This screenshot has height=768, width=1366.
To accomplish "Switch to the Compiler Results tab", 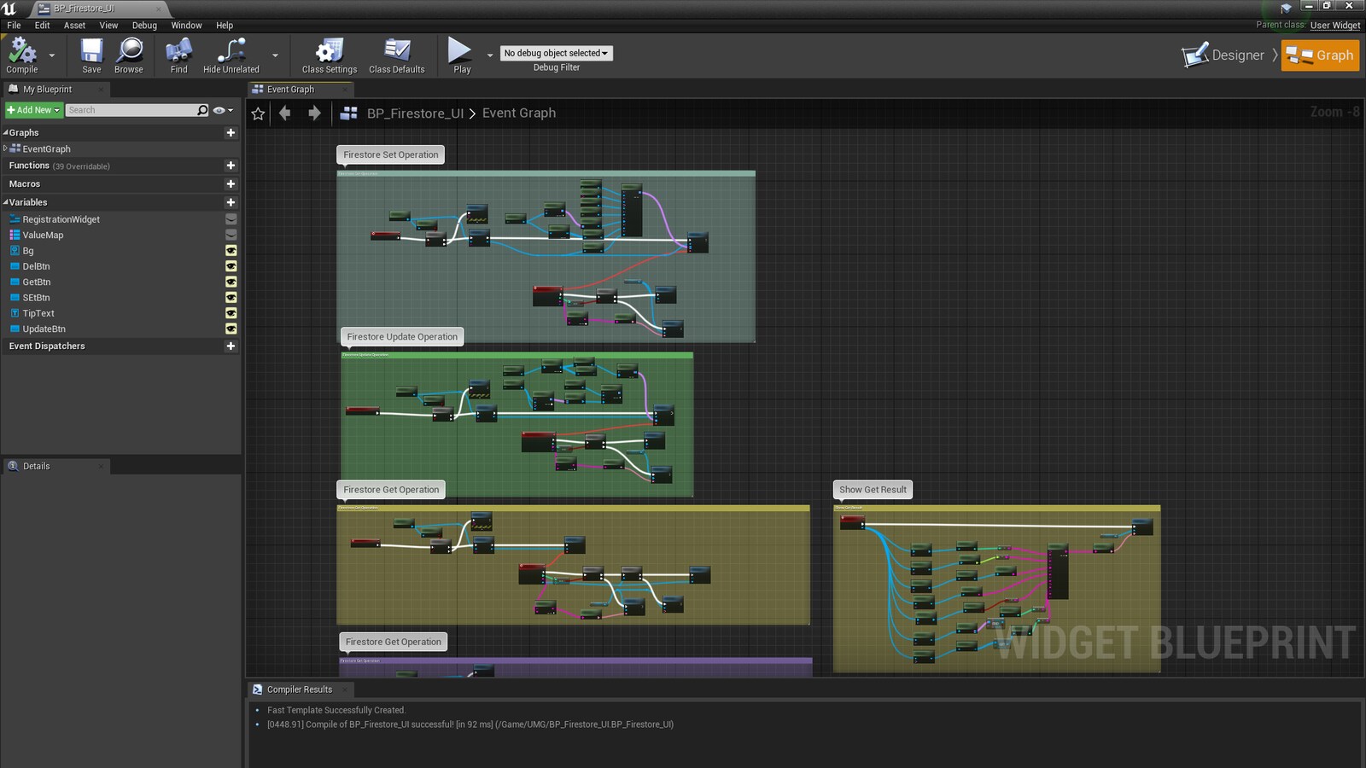I will point(299,689).
